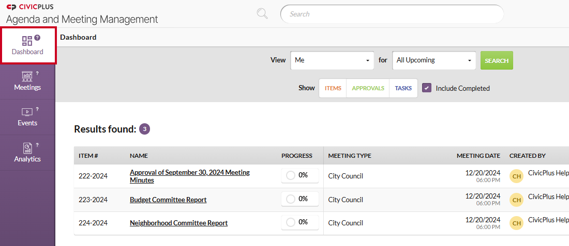Click item number 224-2024

point(93,224)
